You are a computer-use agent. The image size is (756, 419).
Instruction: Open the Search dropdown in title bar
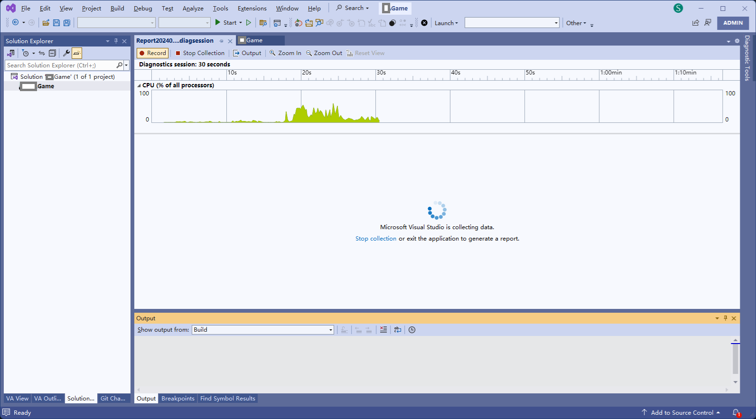point(352,8)
